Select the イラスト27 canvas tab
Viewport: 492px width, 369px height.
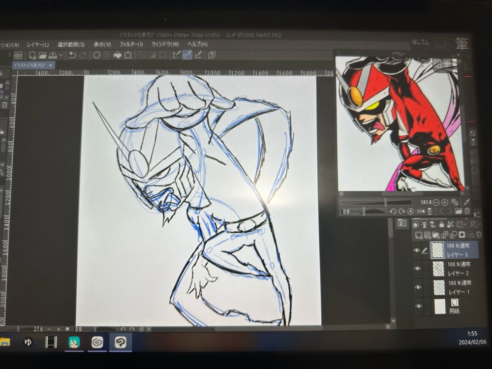pos(33,65)
